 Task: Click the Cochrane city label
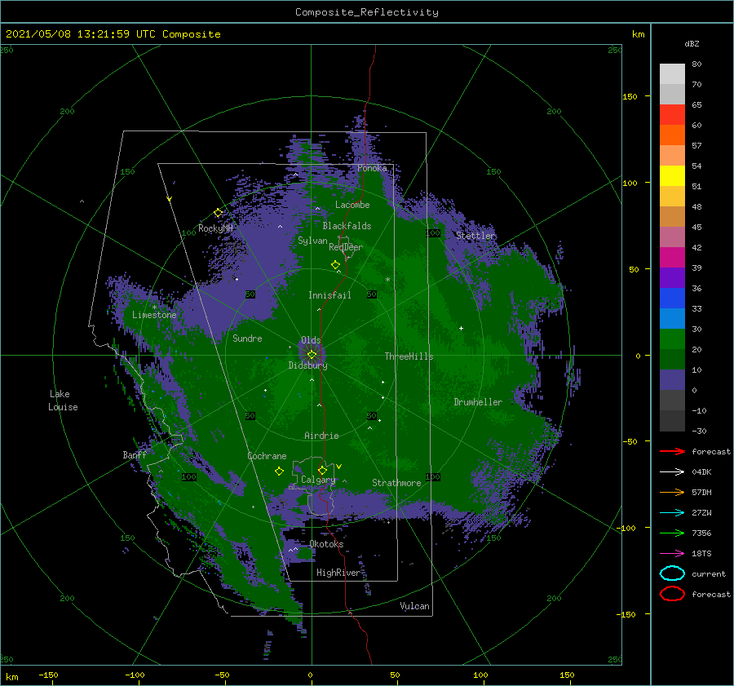coord(267,456)
